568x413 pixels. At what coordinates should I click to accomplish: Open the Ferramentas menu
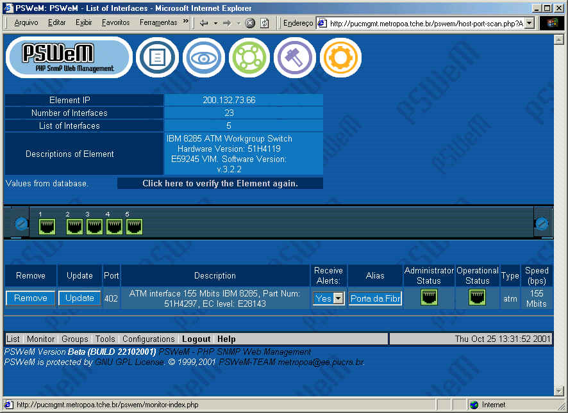158,22
